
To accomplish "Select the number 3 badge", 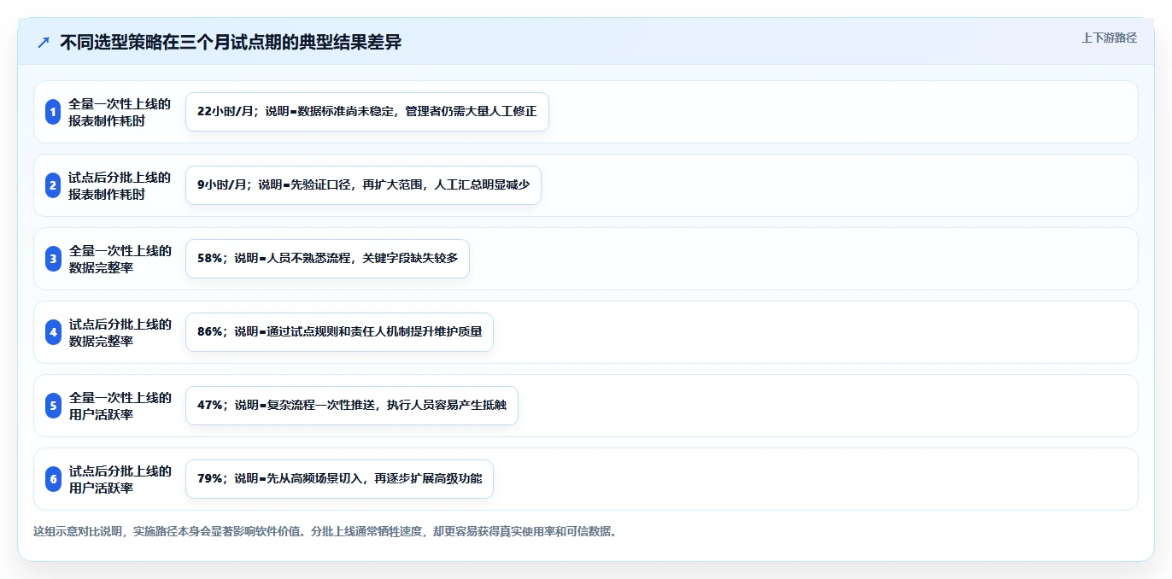I will click(53, 259).
